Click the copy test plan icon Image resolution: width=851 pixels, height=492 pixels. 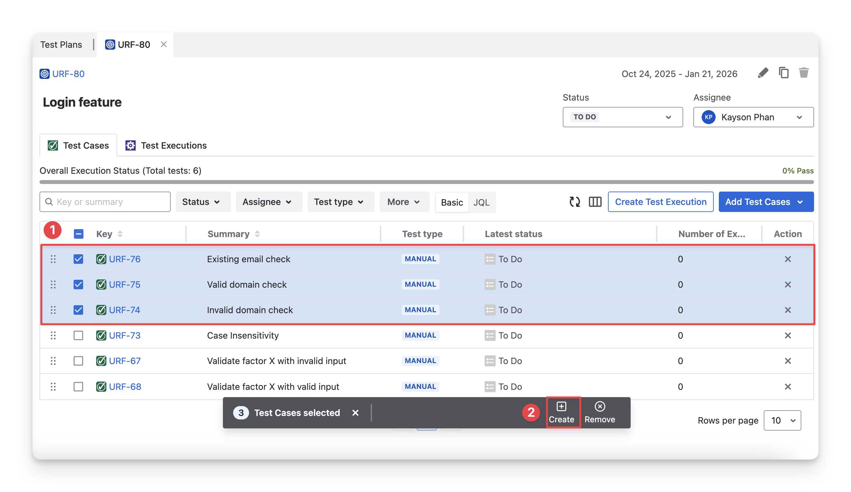[783, 73]
